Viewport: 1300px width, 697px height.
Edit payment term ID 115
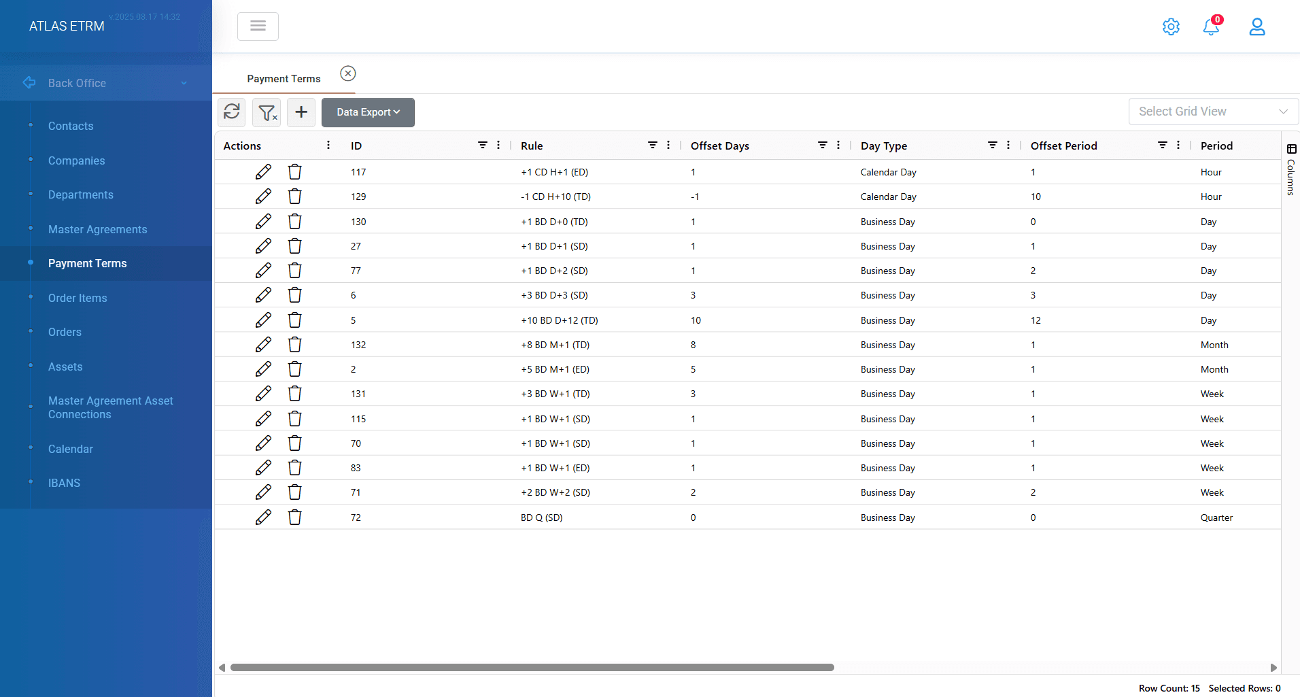[x=263, y=419]
